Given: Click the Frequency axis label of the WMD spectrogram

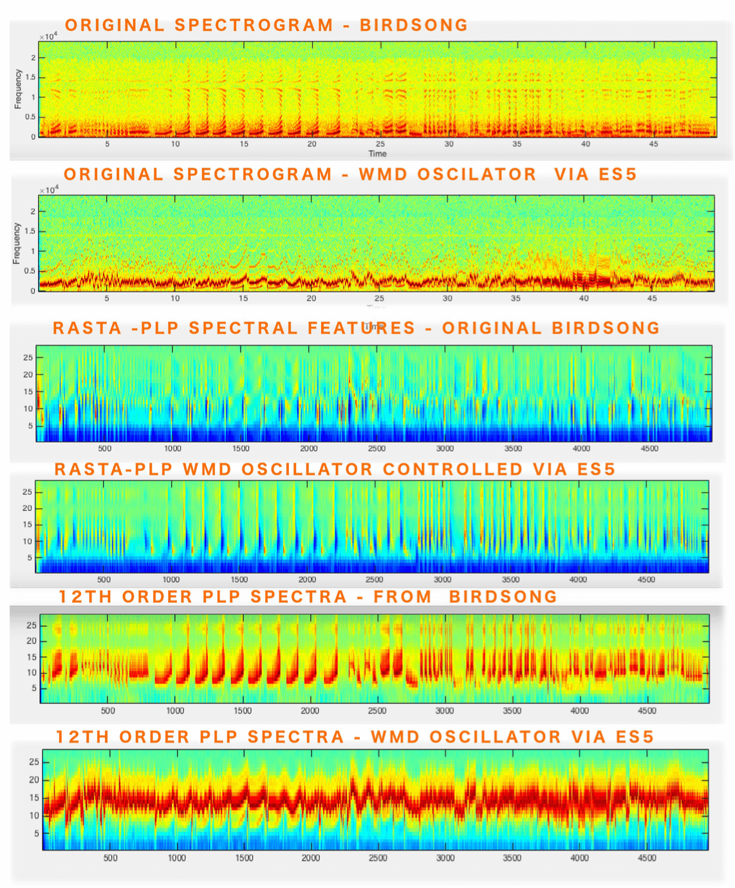Looking at the screenshot, I should click(x=17, y=243).
